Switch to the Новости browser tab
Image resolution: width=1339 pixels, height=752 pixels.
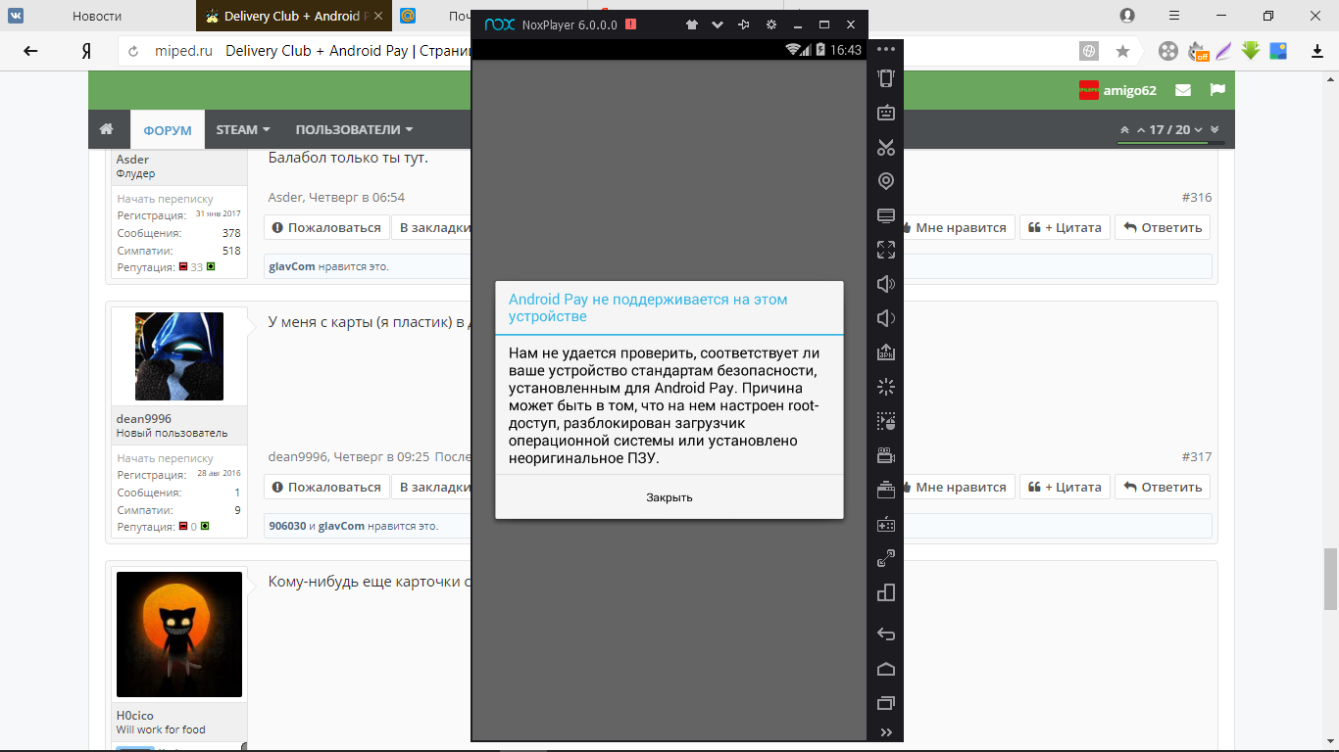(97, 16)
